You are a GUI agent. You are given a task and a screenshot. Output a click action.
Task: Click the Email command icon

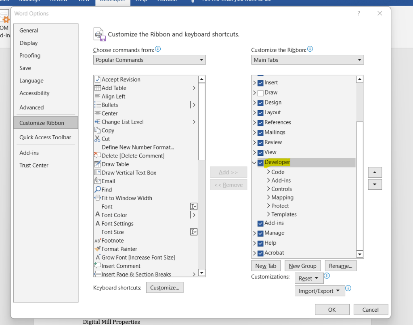pos(97,181)
